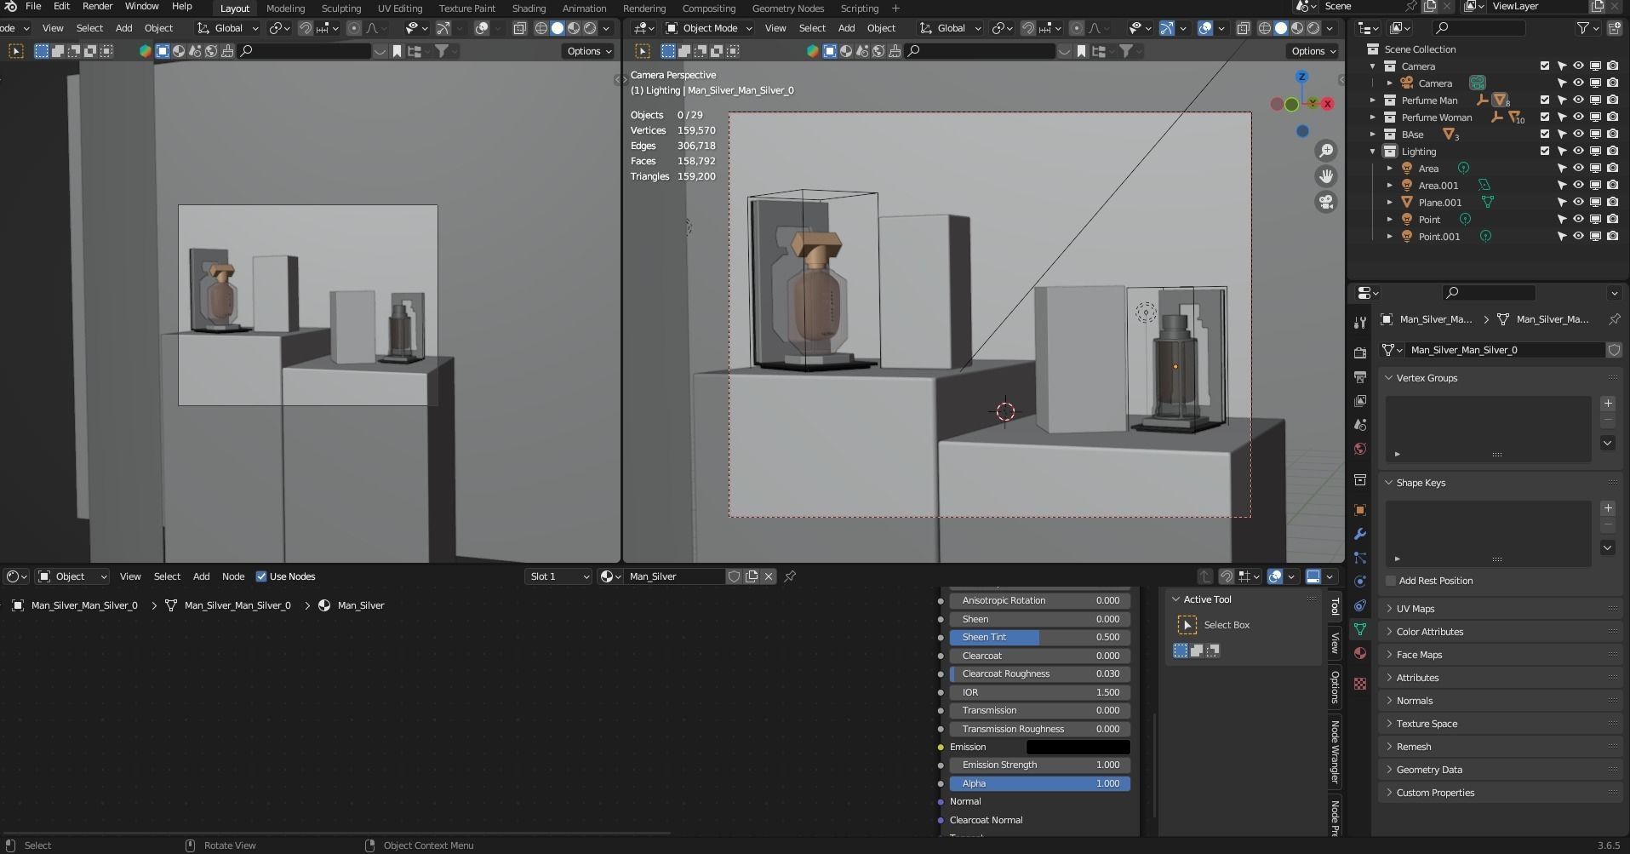Switch to the Shading workspace tab
The image size is (1630, 854).
point(529,9)
